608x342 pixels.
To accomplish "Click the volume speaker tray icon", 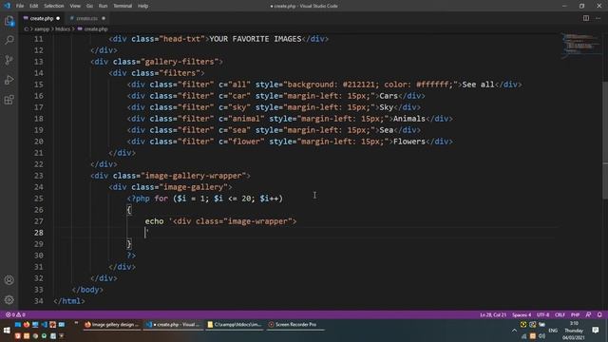I will (541, 335).
